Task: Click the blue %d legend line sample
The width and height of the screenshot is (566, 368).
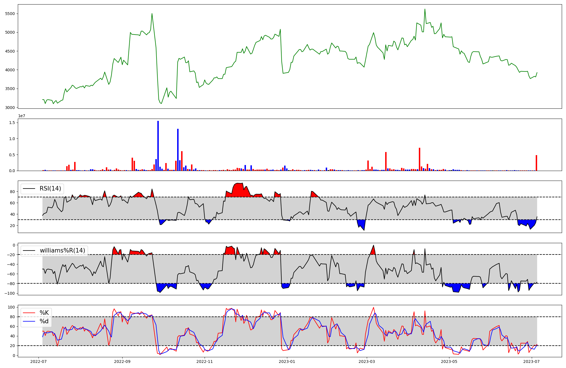Action: click(x=29, y=321)
